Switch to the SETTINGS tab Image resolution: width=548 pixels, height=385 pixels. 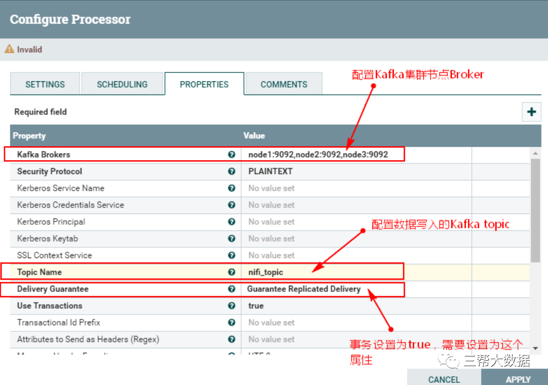45,84
